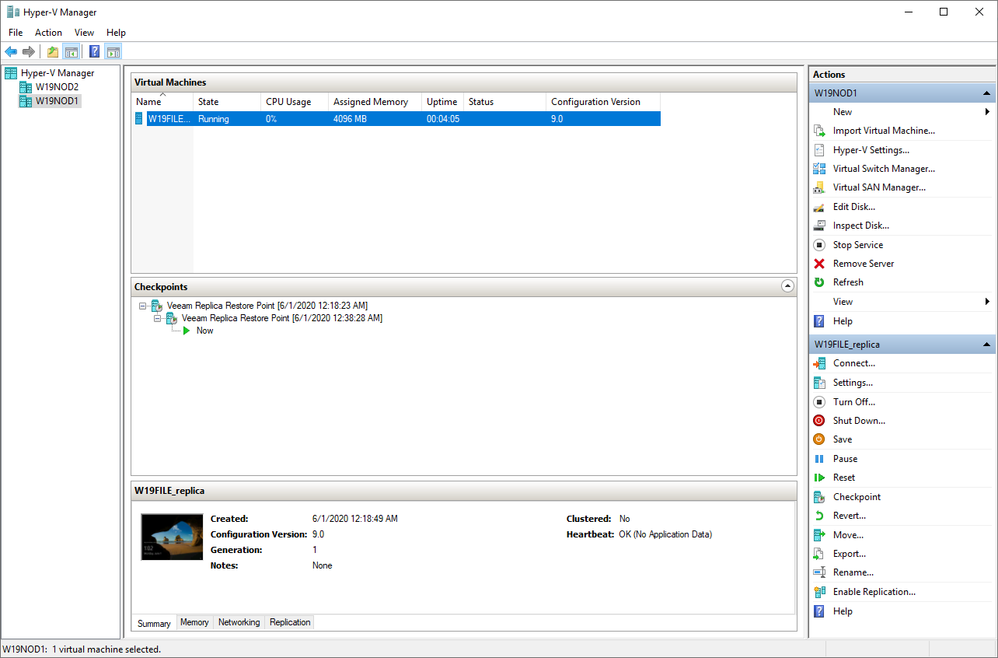The height and width of the screenshot is (658, 998).
Task: Select restore point 12:18:23 AM
Action: [x=267, y=306]
